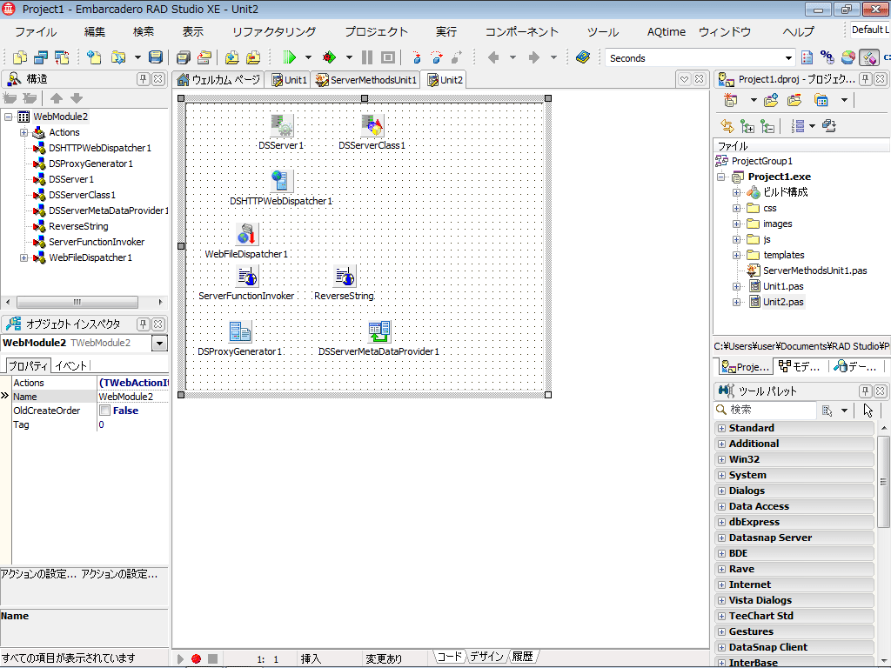Click the Structure pane horizontal scrollbar
The image size is (891, 668).
tap(84, 302)
